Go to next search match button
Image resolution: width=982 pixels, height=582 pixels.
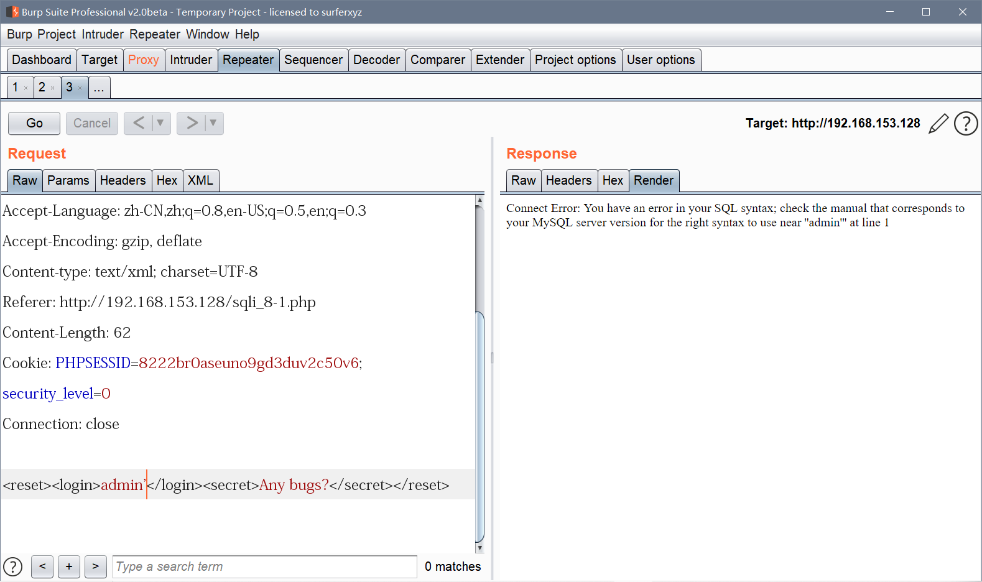(x=96, y=566)
